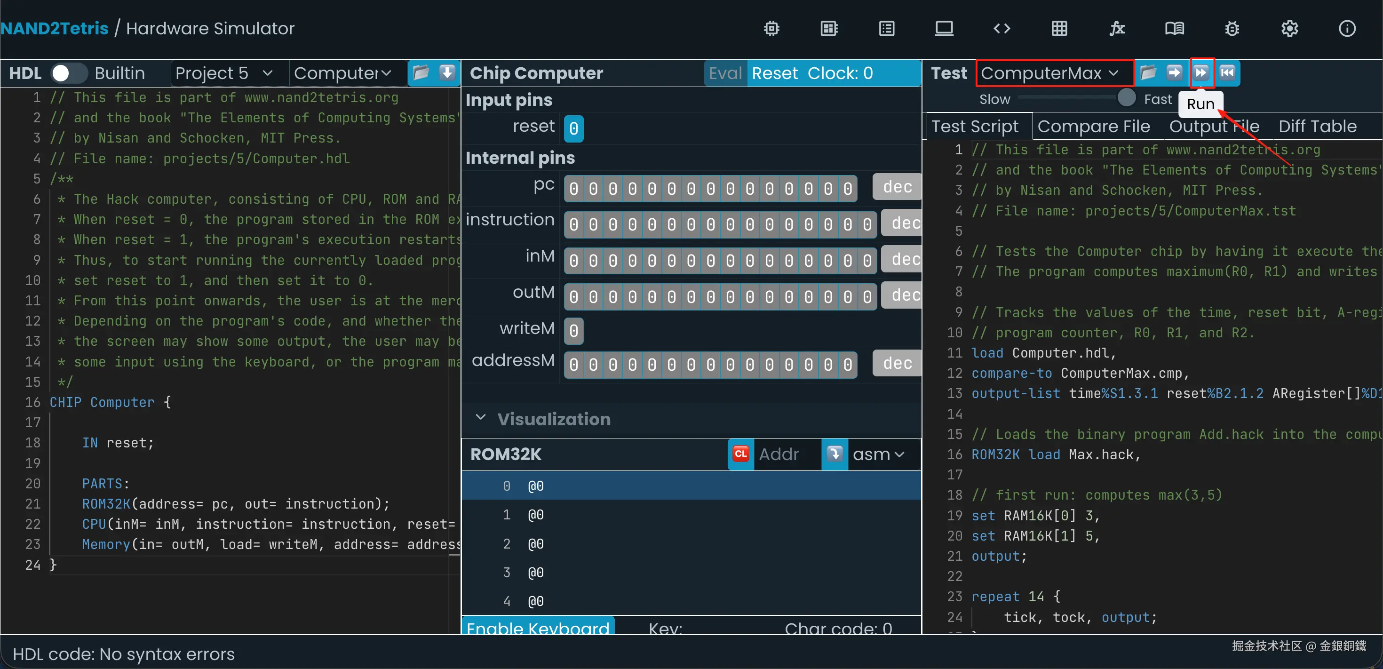Reset the test script with rewind icon
Screen dimensions: 1383x669
pyautogui.click(x=1227, y=72)
